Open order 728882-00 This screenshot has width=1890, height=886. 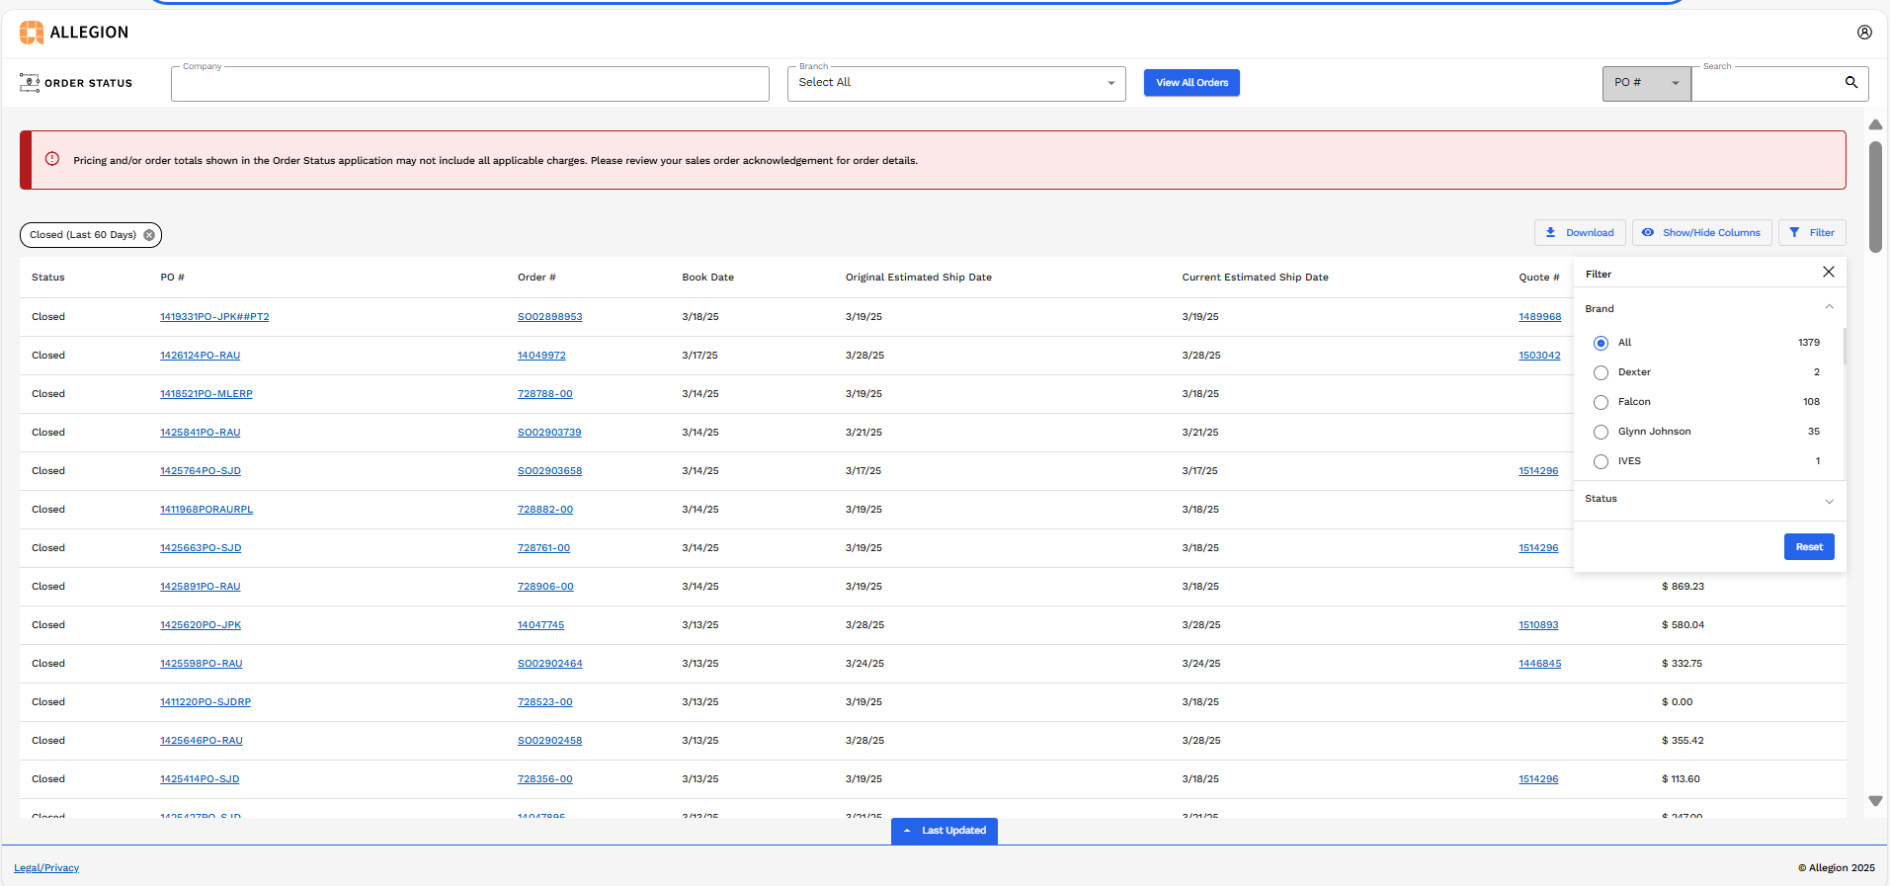click(x=545, y=510)
